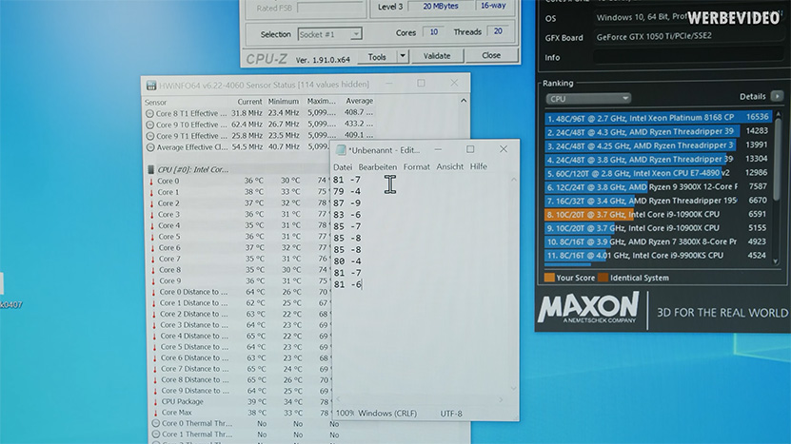Open the Ansicht menu in the editor
The height and width of the screenshot is (444, 791).
(449, 166)
